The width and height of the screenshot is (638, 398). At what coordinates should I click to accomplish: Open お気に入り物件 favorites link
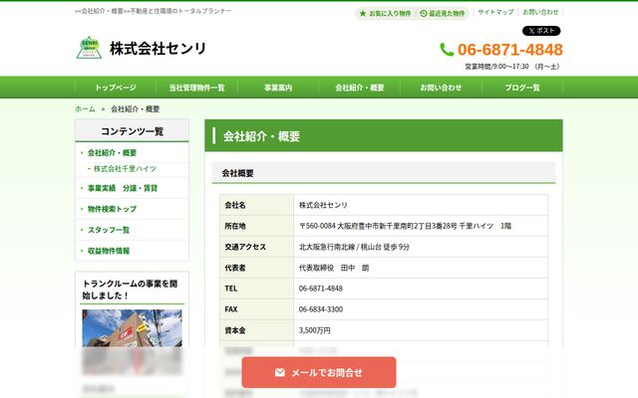385,13
